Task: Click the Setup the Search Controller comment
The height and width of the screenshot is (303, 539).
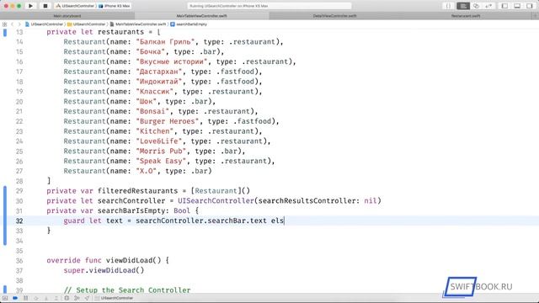Action: click(x=127, y=290)
